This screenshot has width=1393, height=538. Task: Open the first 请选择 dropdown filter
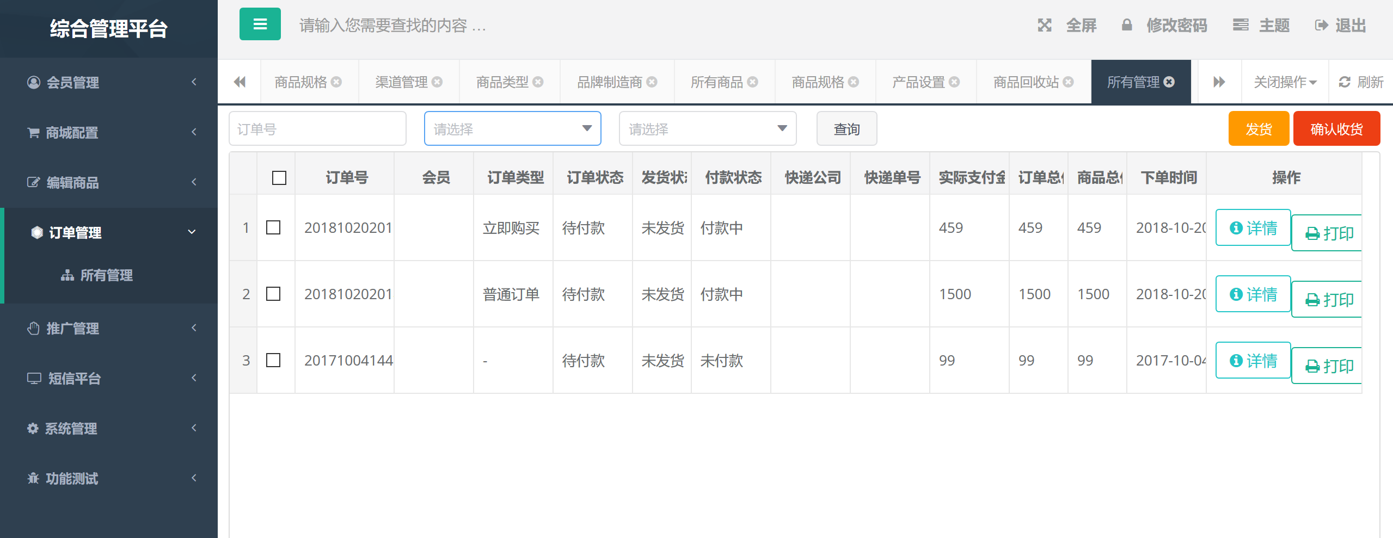512,128
